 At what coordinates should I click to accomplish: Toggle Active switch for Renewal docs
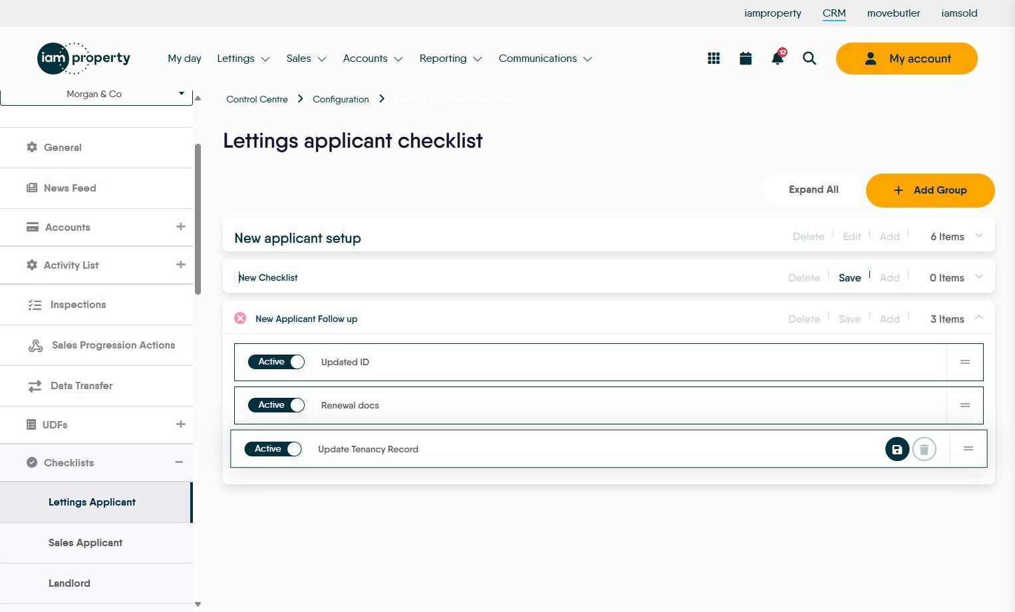coord(276,405)
